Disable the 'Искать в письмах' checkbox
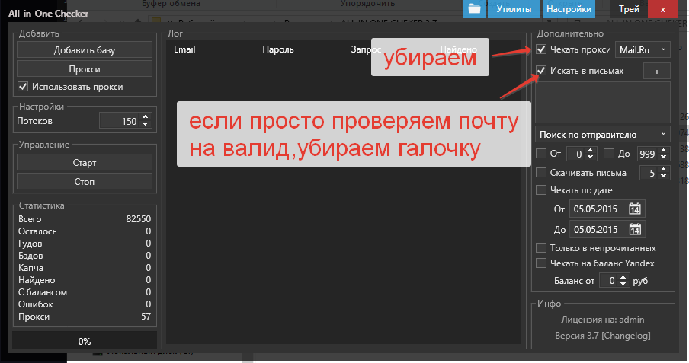 coord(542,71)
